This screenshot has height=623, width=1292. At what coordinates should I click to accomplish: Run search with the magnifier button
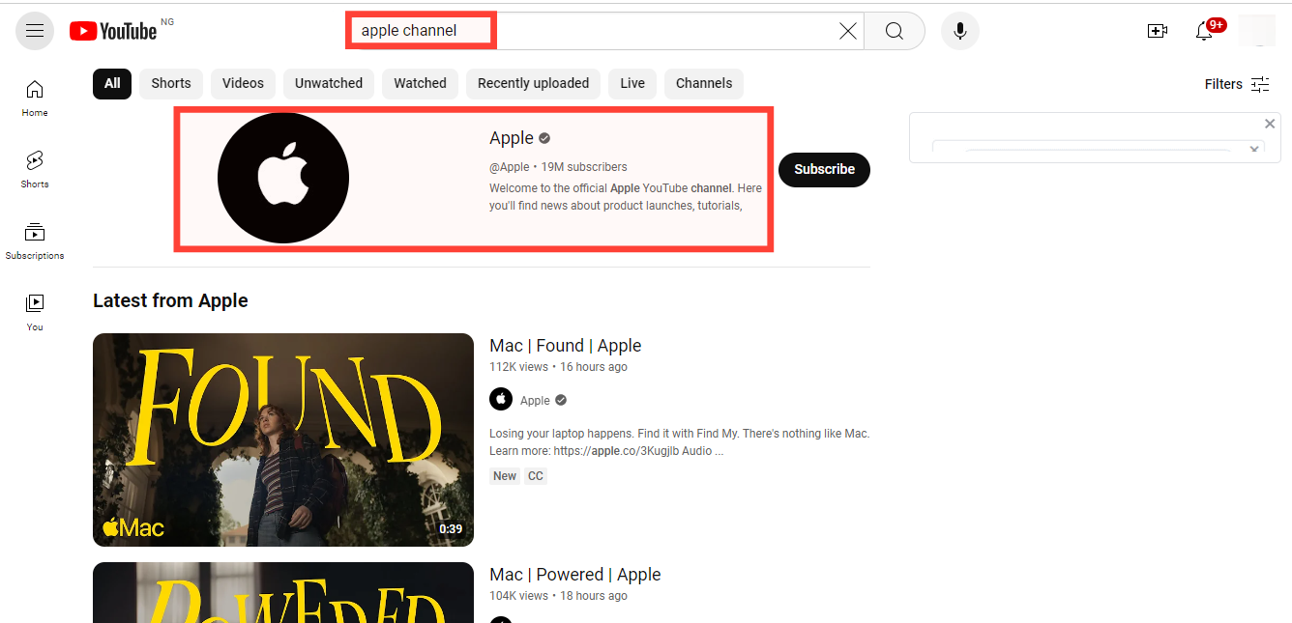(x=895, y=31)
